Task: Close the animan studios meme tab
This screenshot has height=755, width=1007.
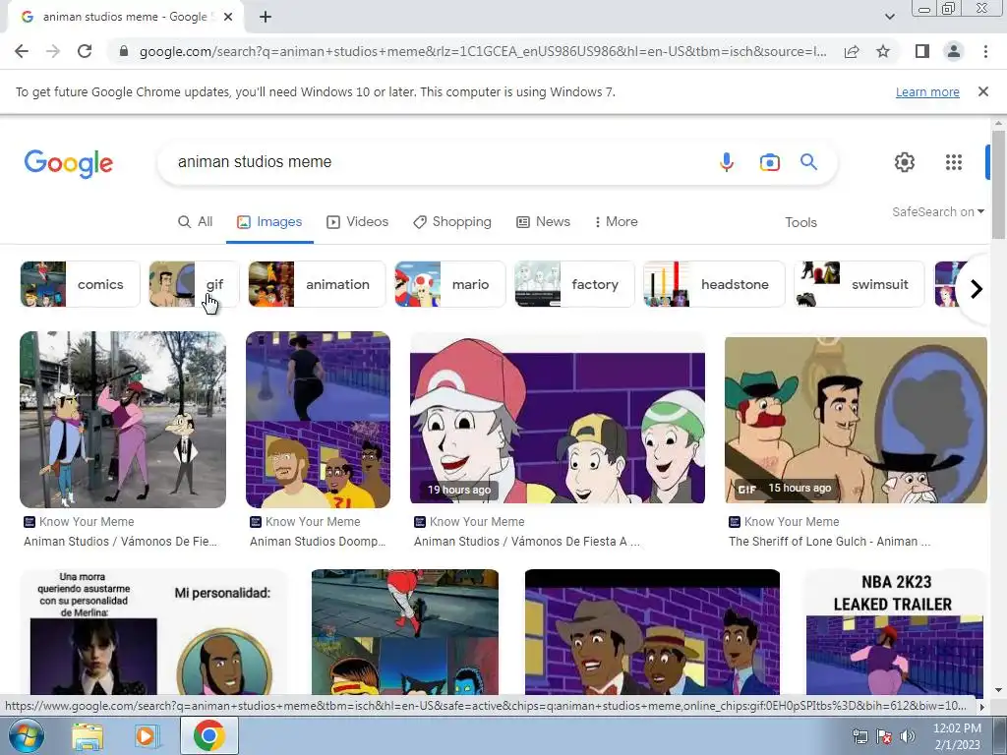Action: coord(228,17)
